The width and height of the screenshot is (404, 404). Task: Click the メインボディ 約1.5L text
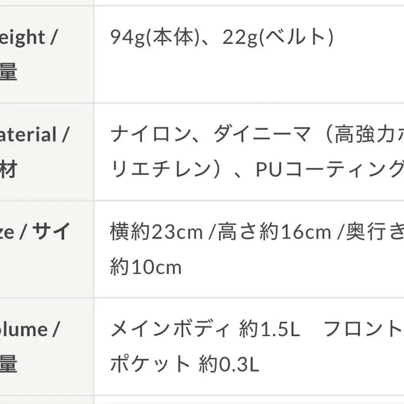pos(205,329)
